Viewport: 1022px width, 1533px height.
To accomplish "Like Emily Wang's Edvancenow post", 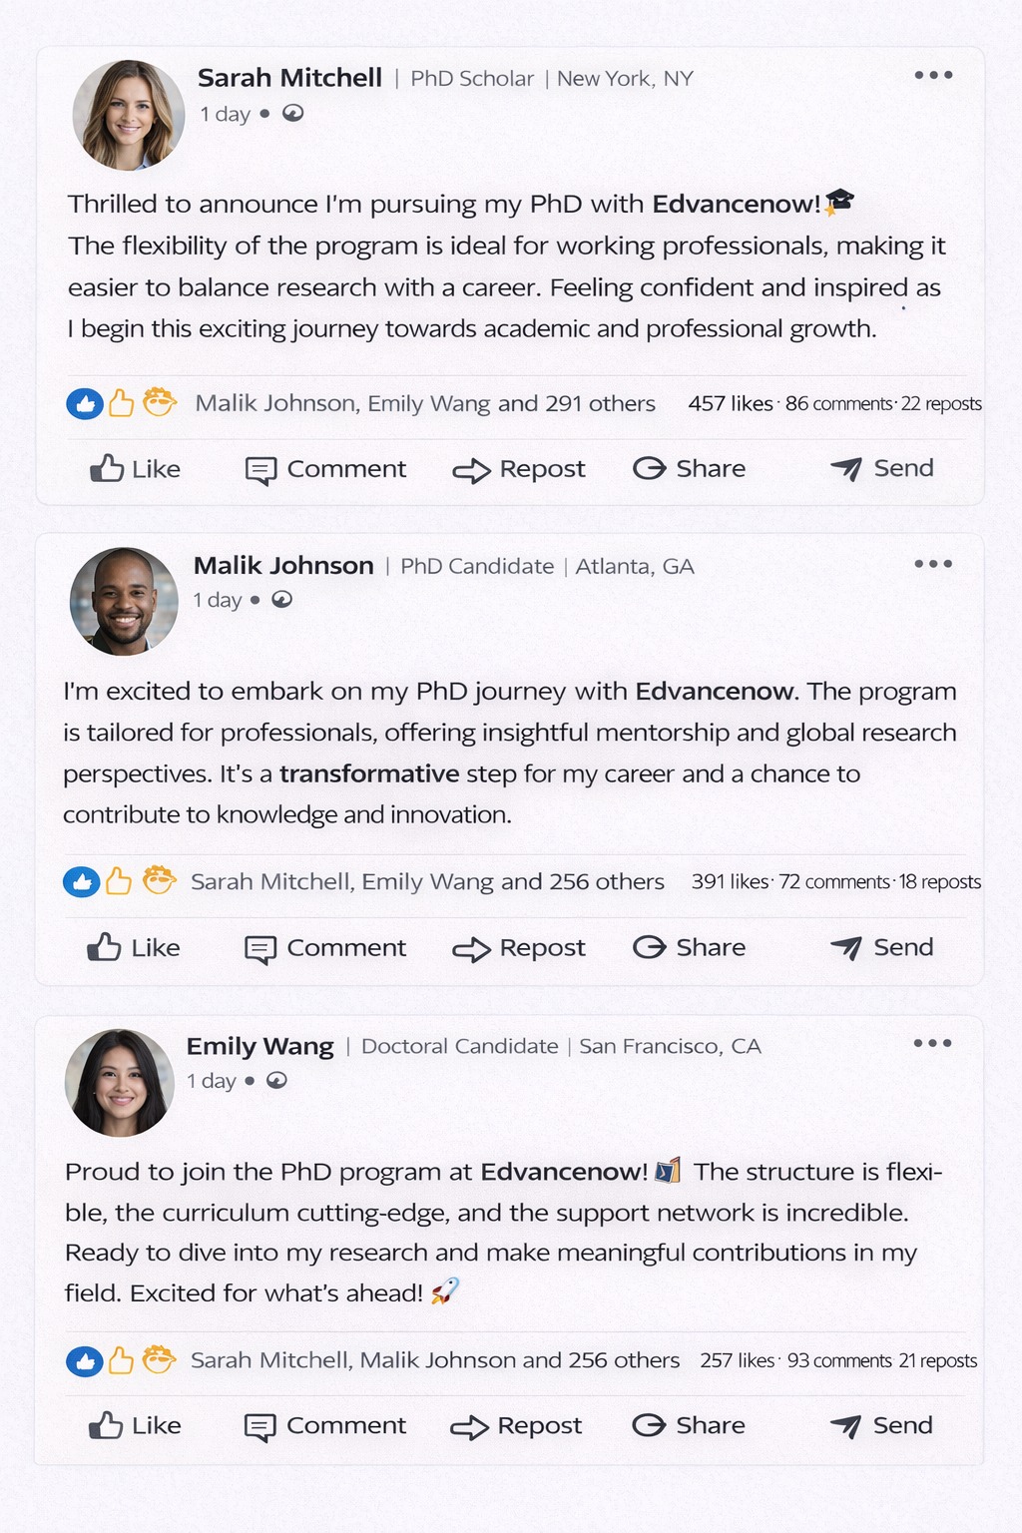I will pos(135,1426).
